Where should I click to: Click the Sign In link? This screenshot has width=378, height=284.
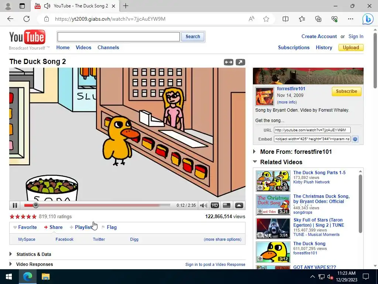356,36
